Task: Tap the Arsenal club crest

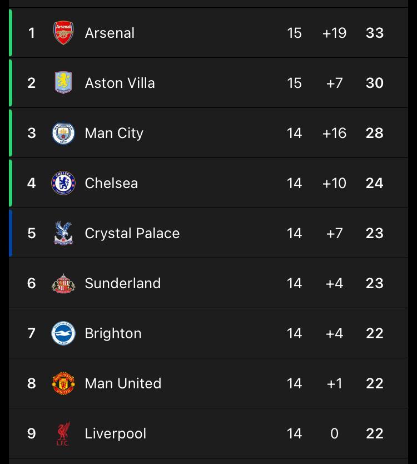Action: pos(63,33)
